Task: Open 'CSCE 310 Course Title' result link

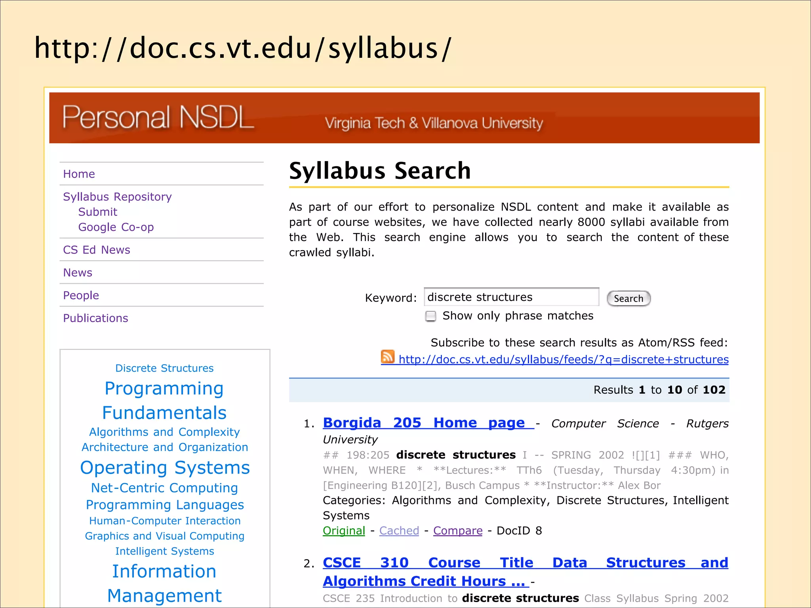Action: click(525, 572)
